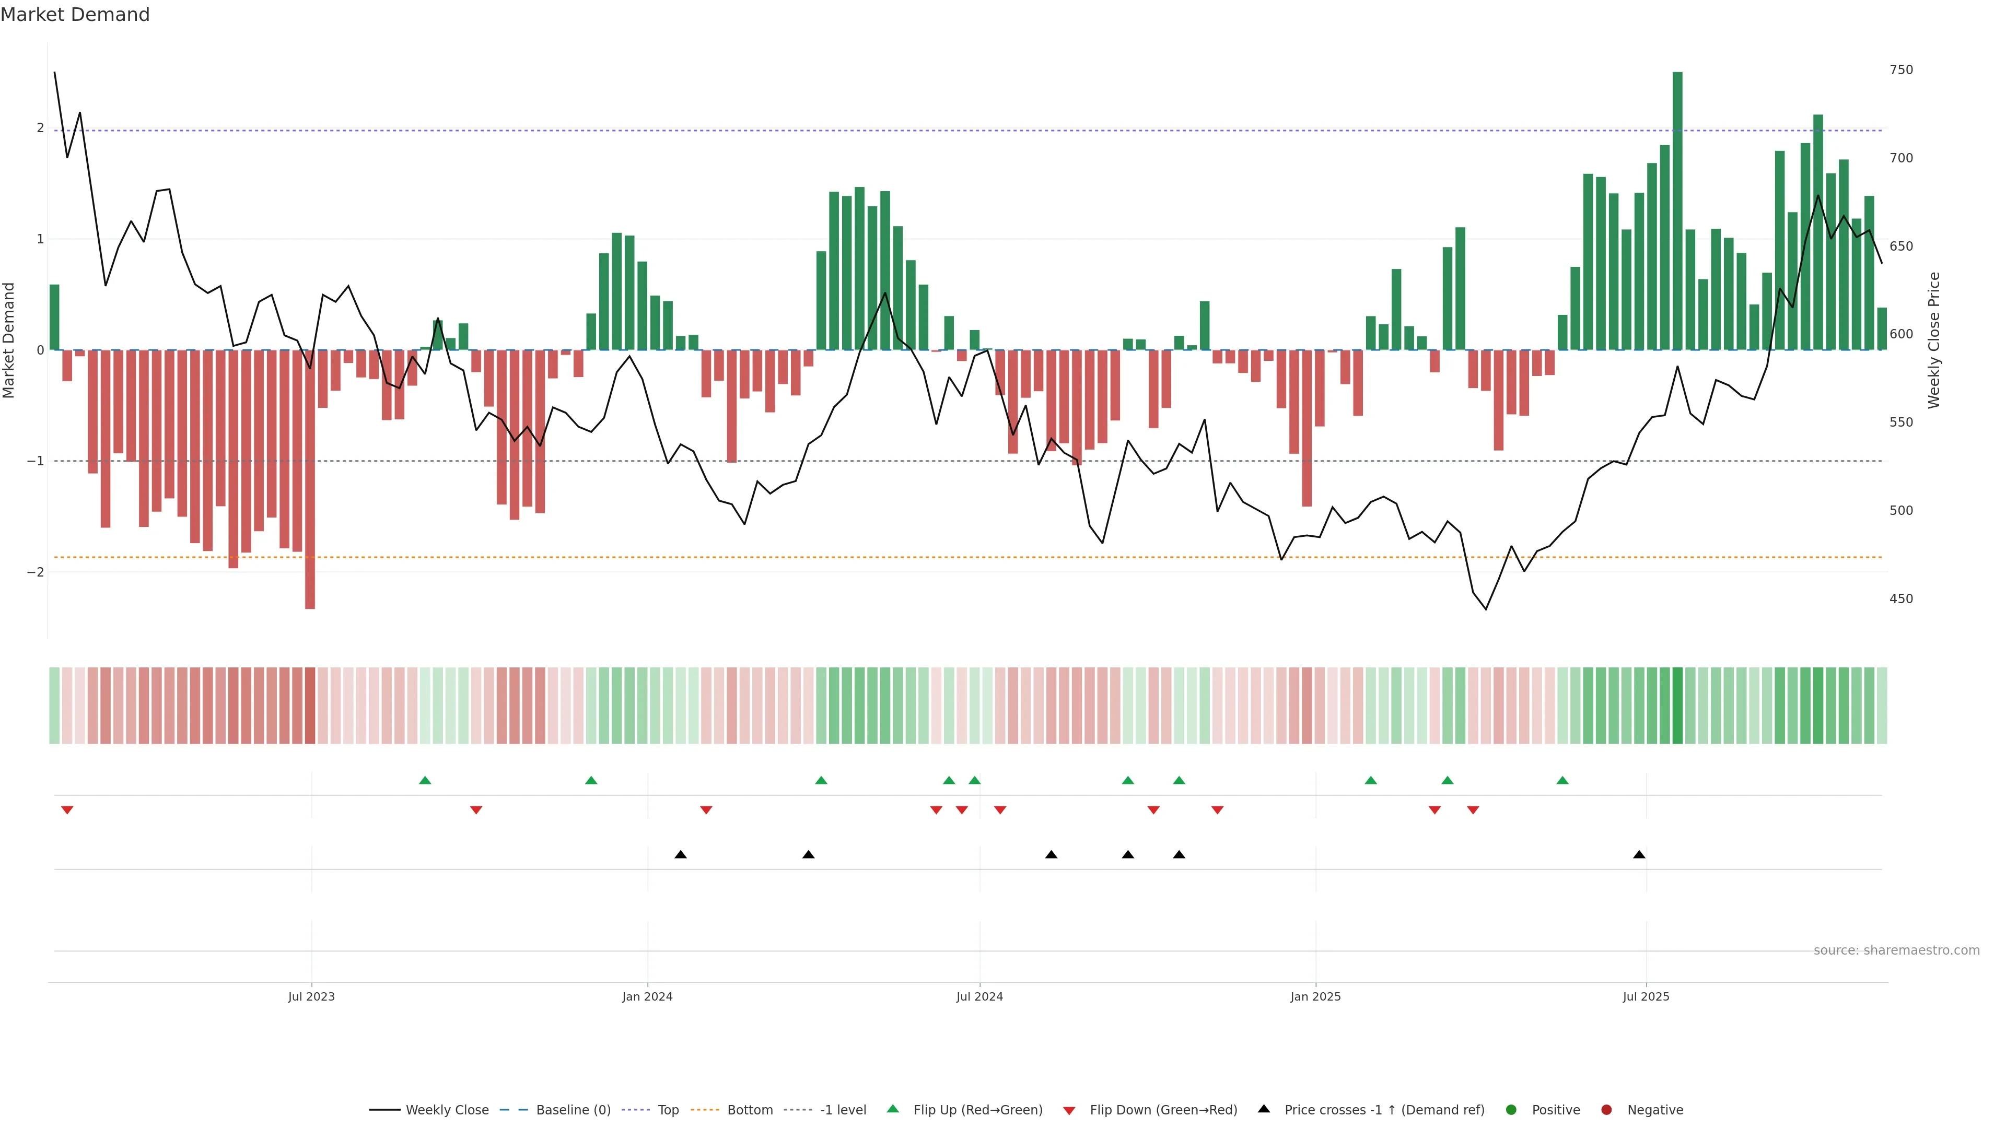Click the dark red Negative circle in legend
2006x1128 pixels.
tap(1606, 1109)
